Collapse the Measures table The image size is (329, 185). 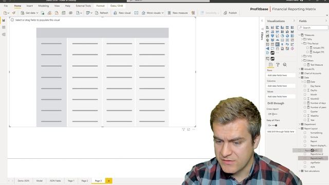pos(299,35)
